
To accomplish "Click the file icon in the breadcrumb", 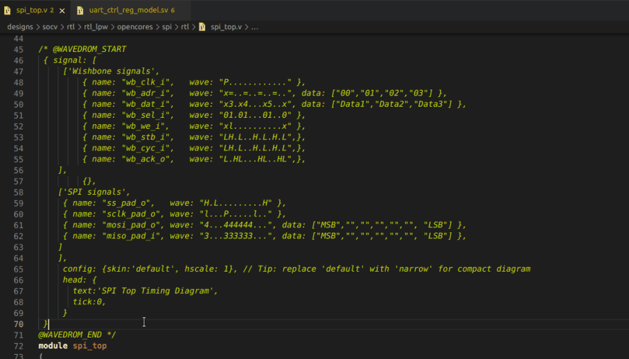I will (202, 27).
